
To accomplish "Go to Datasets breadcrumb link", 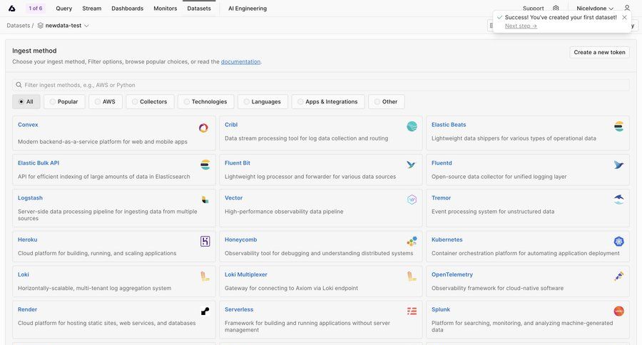I will tap(19, 26).
